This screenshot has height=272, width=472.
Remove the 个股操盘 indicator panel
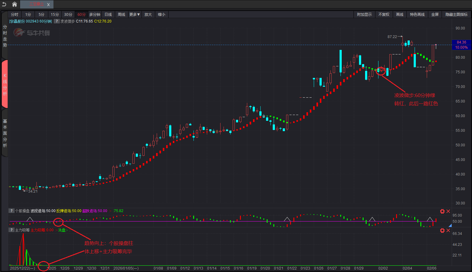[448, 211]
